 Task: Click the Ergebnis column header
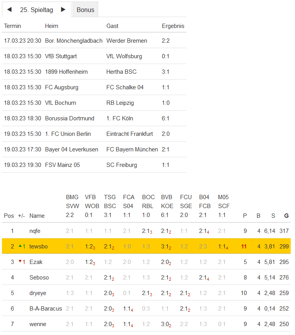[173, 26]
